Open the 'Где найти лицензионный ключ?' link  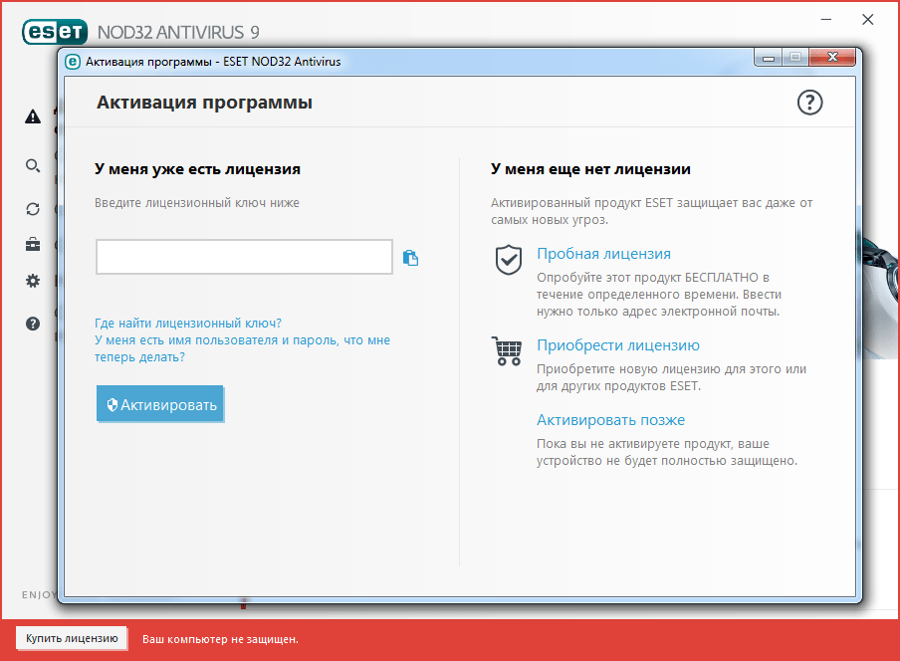coord(188,324)
